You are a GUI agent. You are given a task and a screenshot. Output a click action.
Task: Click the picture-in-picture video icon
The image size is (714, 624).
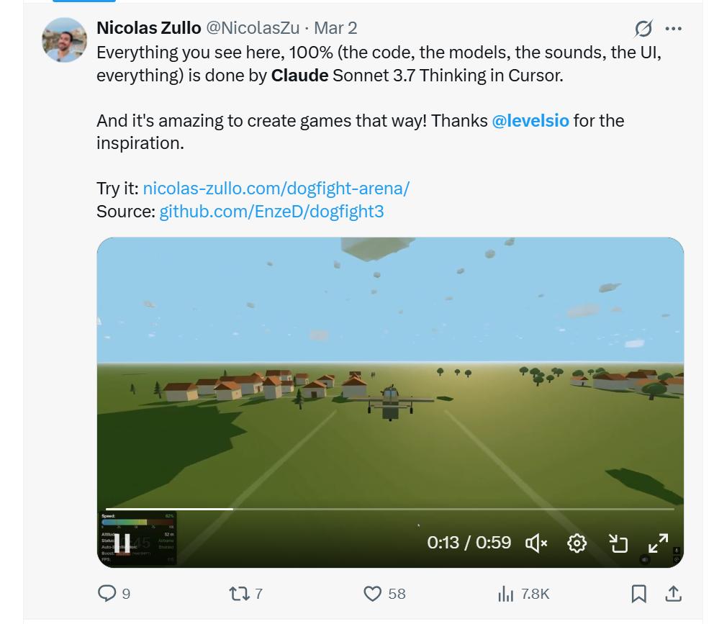click(x=618, y=543)
